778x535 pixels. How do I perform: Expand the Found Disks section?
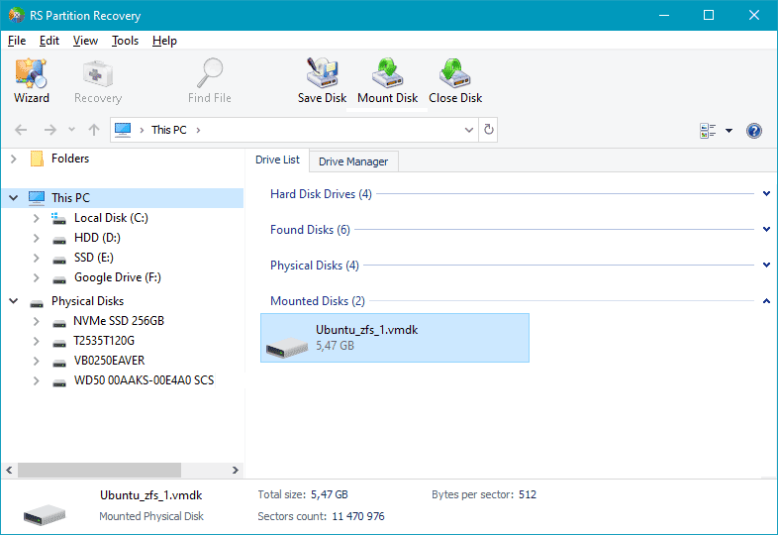pos(766,230)
